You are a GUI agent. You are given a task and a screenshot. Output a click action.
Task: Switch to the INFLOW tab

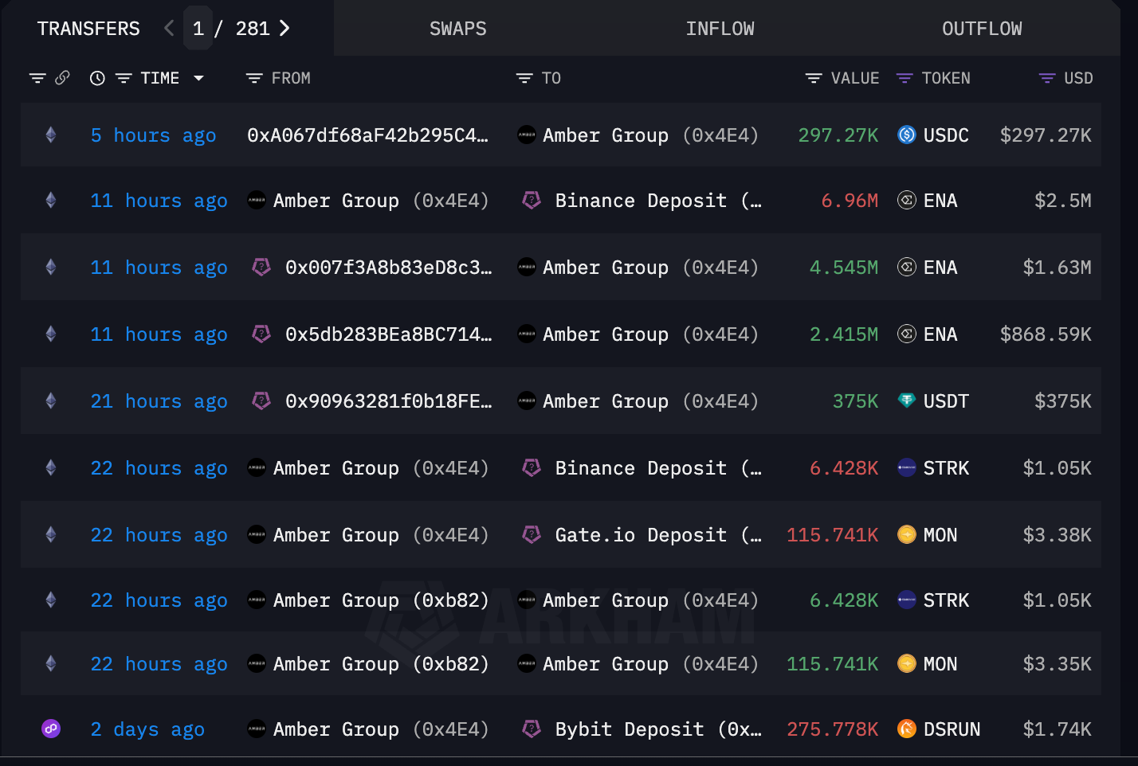click(x=720, y=29)
